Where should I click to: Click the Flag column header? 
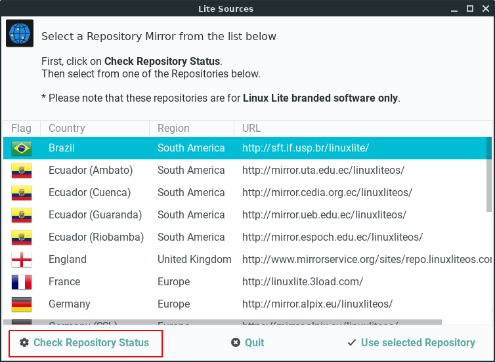pyautogui.click(x=21, y=129)
